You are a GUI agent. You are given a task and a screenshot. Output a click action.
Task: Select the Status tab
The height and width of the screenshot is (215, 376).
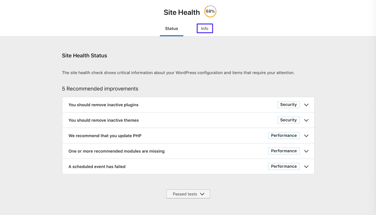point(171,29)
